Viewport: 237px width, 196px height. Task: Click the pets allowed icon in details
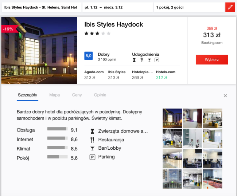[93, 131]
